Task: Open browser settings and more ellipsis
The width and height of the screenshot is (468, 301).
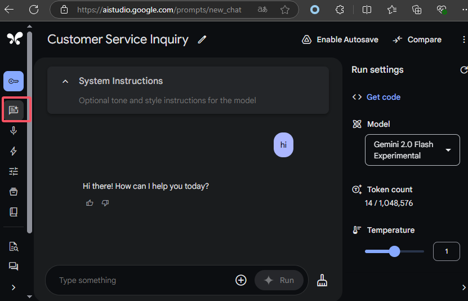Action: (x=463, y=10)
